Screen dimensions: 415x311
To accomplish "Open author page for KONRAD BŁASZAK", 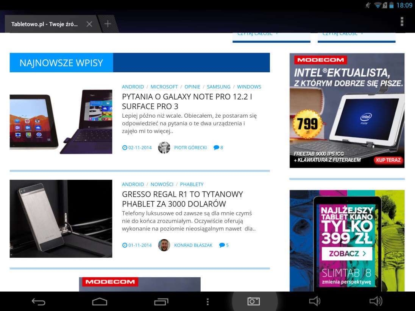I will click(193, 245).
